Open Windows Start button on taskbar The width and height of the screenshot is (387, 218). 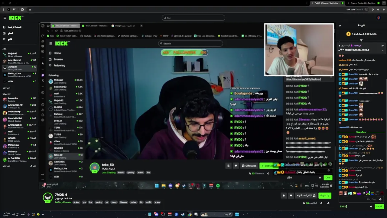tap(237, 214)
